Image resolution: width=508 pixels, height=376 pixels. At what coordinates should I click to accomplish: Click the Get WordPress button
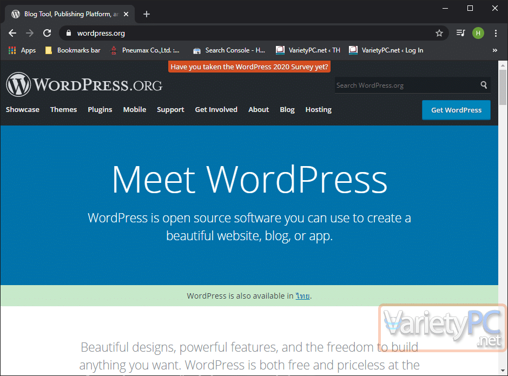(x=456, y=110)
